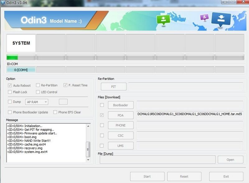The image size is (249, 183).
Task: Click the 'cache.img.ext4' log line
Action: 26,144
